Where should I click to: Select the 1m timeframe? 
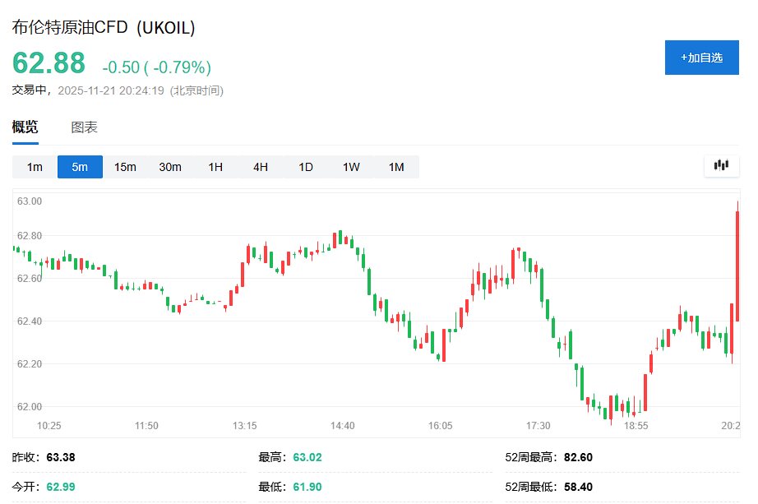pos(34,166)
